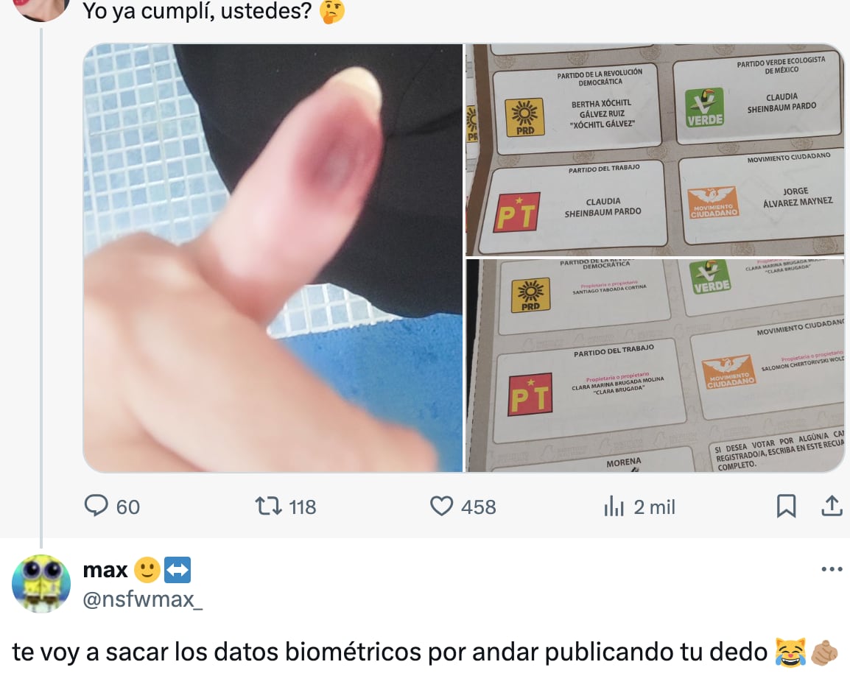Open the ink-stained thumb photo
The width and height of the screenshot is (850, 673).
click(273, 258)
